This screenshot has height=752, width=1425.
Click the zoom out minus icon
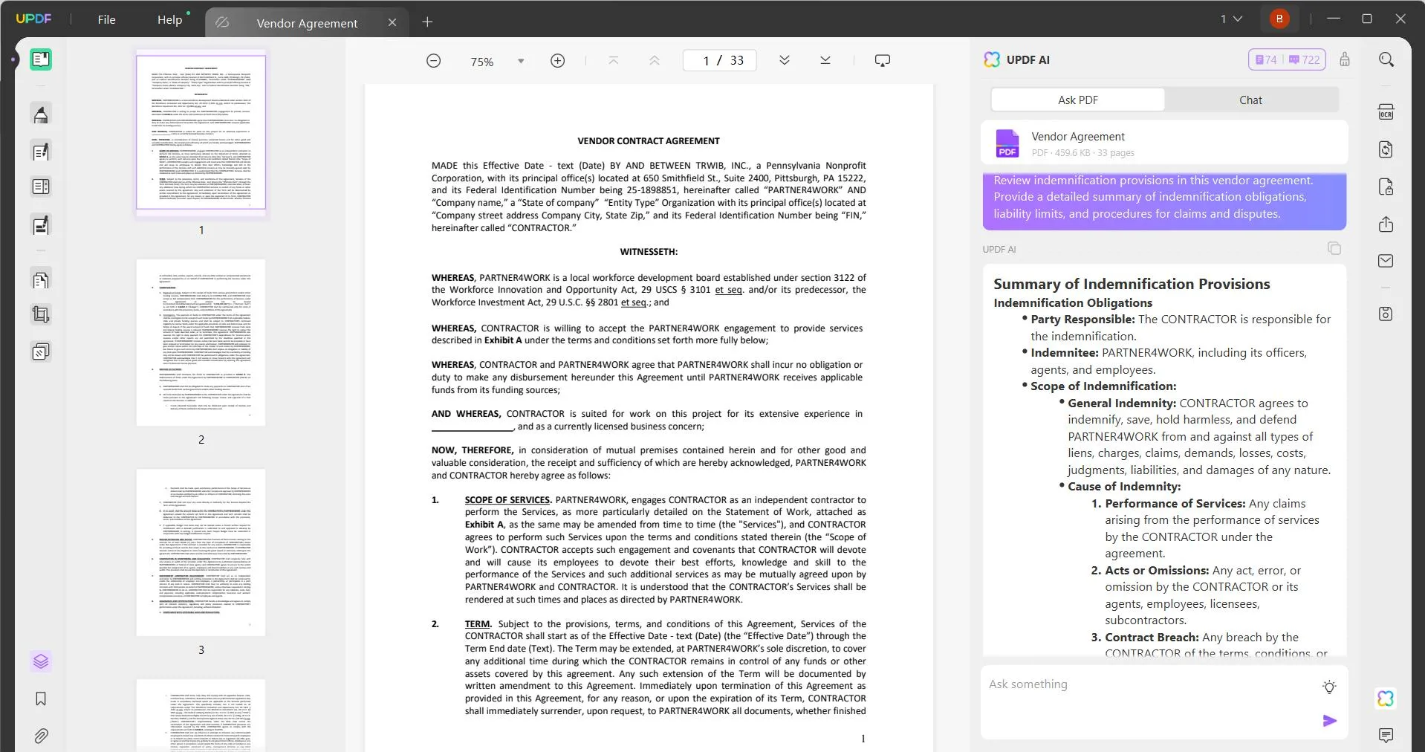tap(434, 61)
